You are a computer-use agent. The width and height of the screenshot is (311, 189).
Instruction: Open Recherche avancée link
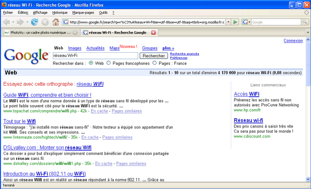185,54
